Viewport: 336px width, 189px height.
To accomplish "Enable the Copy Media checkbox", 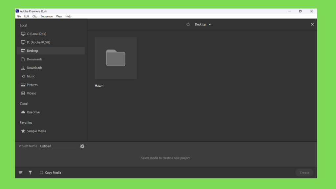I will [41, 173].
